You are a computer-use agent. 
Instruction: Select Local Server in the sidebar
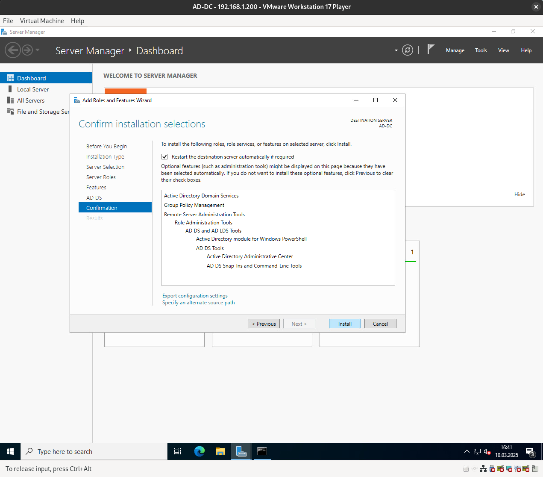click(x=33, y=89)
